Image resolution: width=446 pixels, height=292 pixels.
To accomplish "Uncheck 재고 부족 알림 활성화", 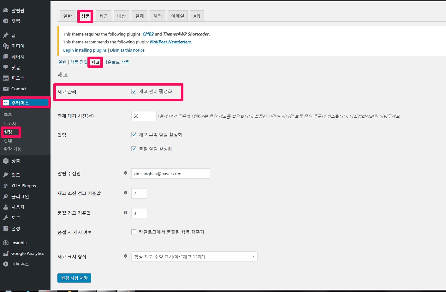I will [x=134, y=135].
